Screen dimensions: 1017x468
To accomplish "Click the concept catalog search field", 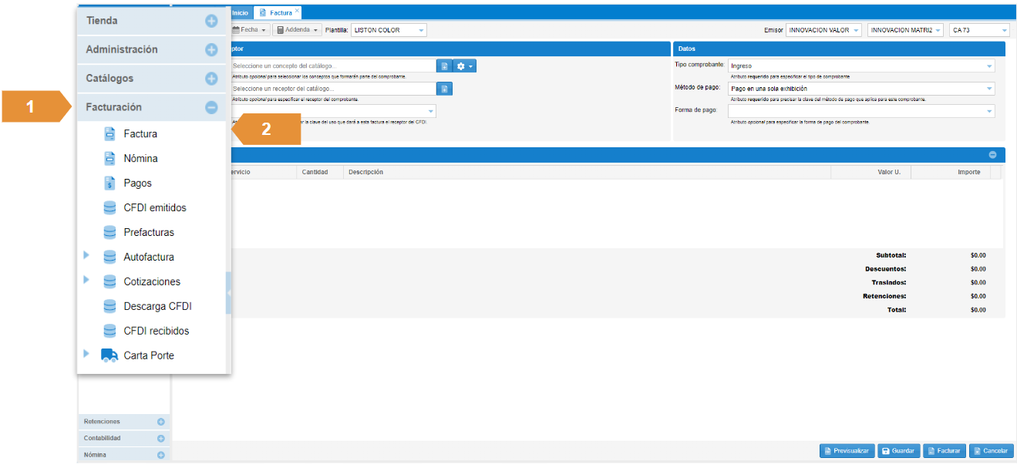I will coord(333,66).
